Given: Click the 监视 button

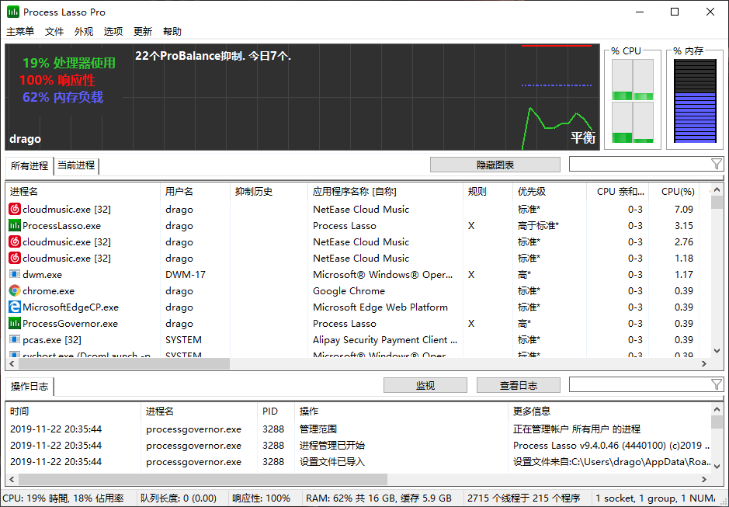Looking at the screenshot, I should coord(425,385).
